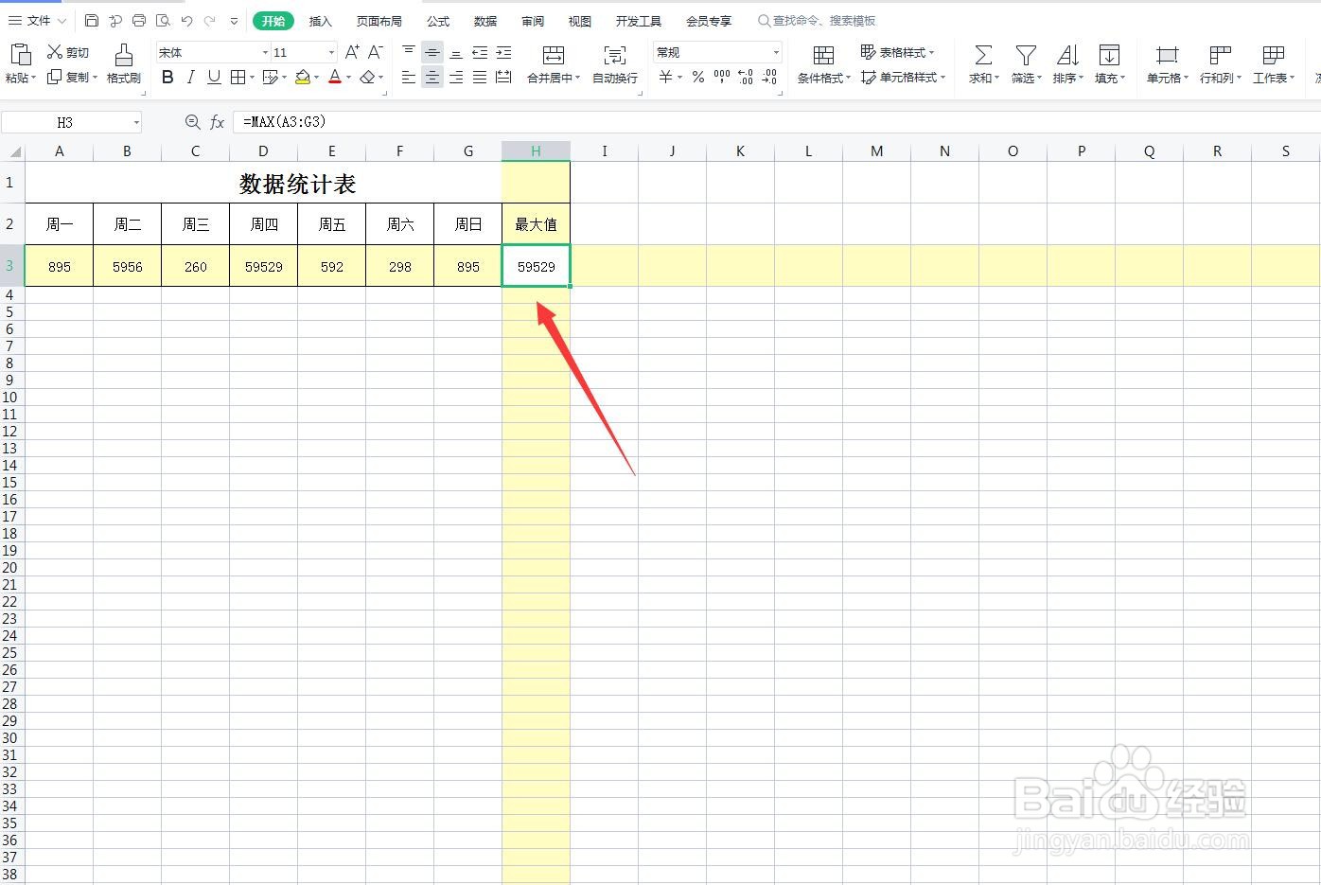Pick the font color red swatch

click(x=335, y=82)
